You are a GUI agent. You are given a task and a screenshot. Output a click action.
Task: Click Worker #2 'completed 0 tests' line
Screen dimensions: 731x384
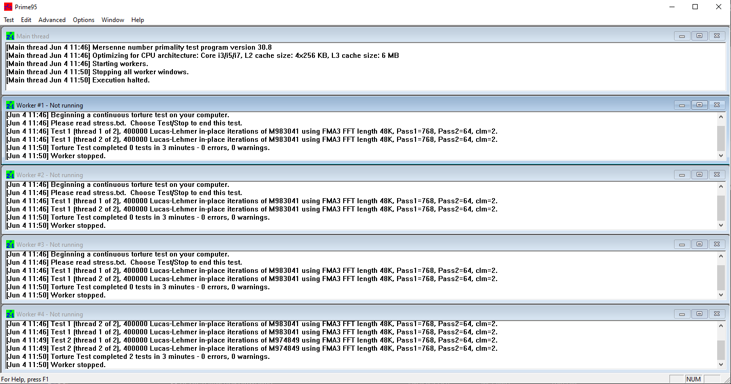tap(138, 217)
